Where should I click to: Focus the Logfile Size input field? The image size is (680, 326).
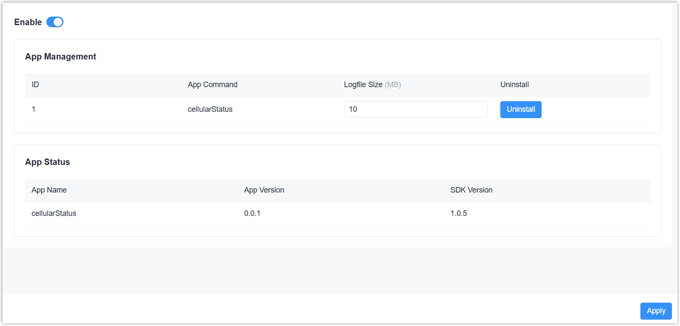pyautogui.click(x=415, y=110)
